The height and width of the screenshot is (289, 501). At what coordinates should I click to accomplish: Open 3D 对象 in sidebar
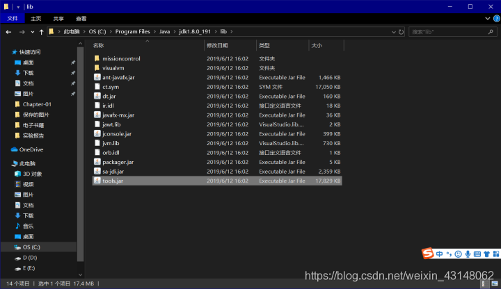tap(32, 174)
